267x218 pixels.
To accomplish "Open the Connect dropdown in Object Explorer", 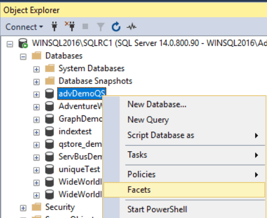I will point(24,27).
